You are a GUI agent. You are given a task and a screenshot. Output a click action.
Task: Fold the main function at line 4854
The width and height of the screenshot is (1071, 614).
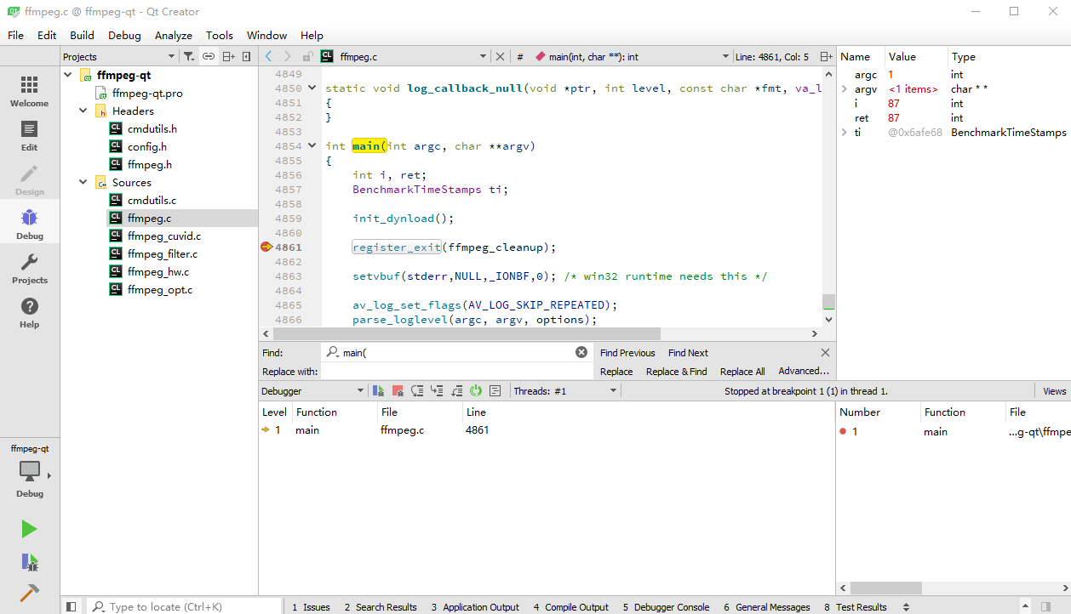312,145
